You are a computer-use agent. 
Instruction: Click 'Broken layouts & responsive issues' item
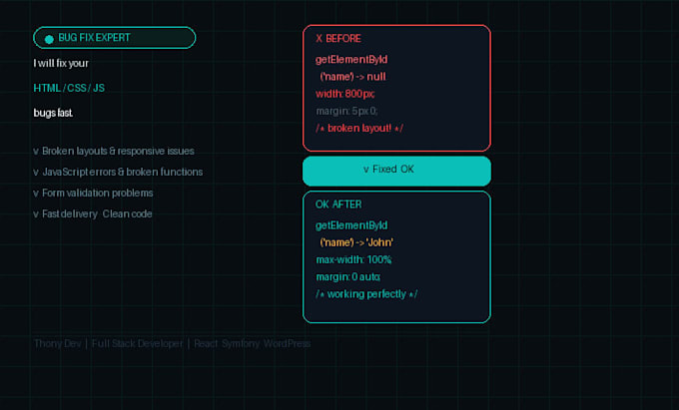[114, 151]
